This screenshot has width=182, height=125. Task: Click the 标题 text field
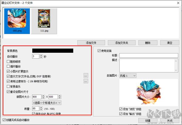point(149,56)
